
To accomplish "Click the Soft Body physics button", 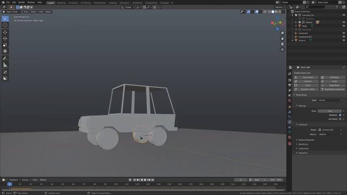I will click(332, 77).
